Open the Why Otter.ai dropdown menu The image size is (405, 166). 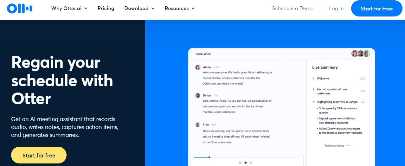(x=69, y=9)
